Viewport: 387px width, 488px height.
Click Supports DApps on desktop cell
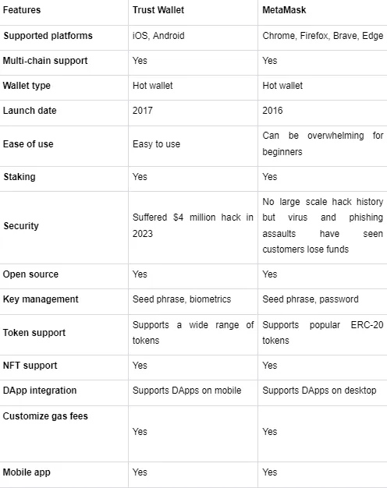pyautogui.click(x=319, y=391)
